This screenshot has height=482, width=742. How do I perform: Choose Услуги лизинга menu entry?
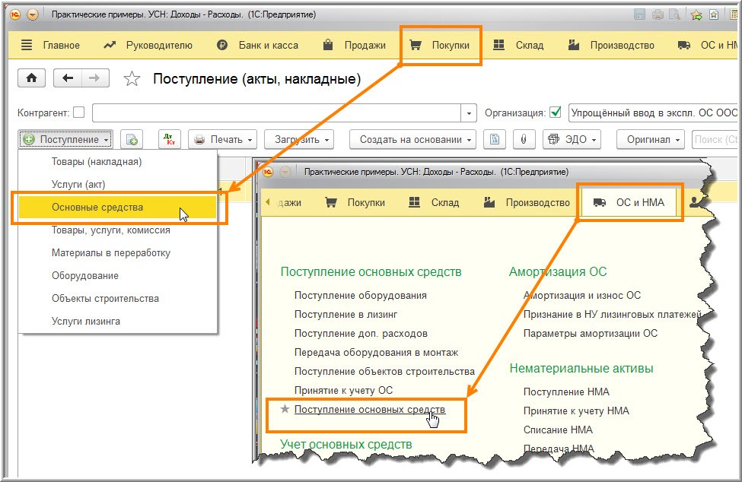(x=85, y=321)
